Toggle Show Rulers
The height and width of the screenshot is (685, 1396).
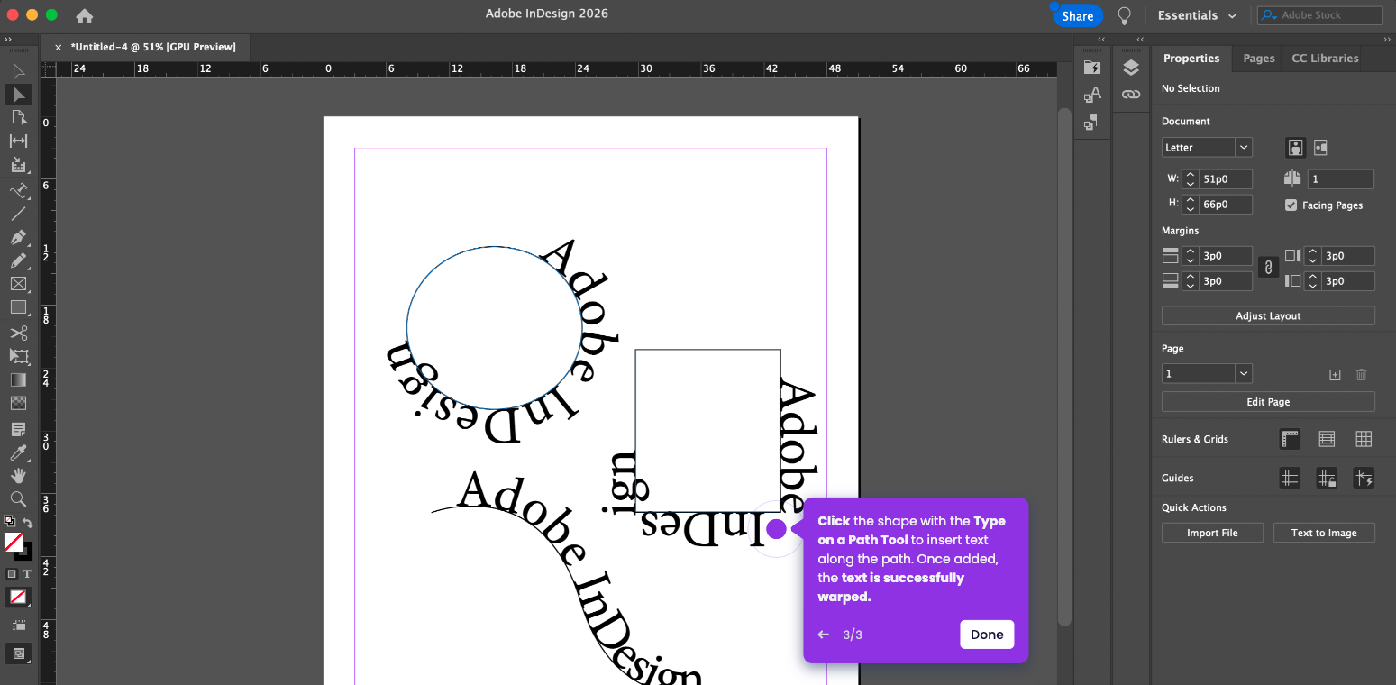pyautogui.click(x=1290, y=439)
